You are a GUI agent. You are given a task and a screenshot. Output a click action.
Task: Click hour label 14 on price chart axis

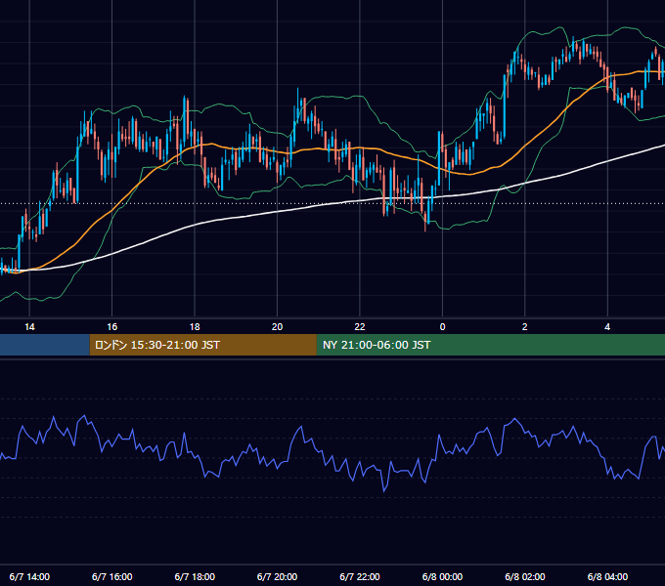29,327
